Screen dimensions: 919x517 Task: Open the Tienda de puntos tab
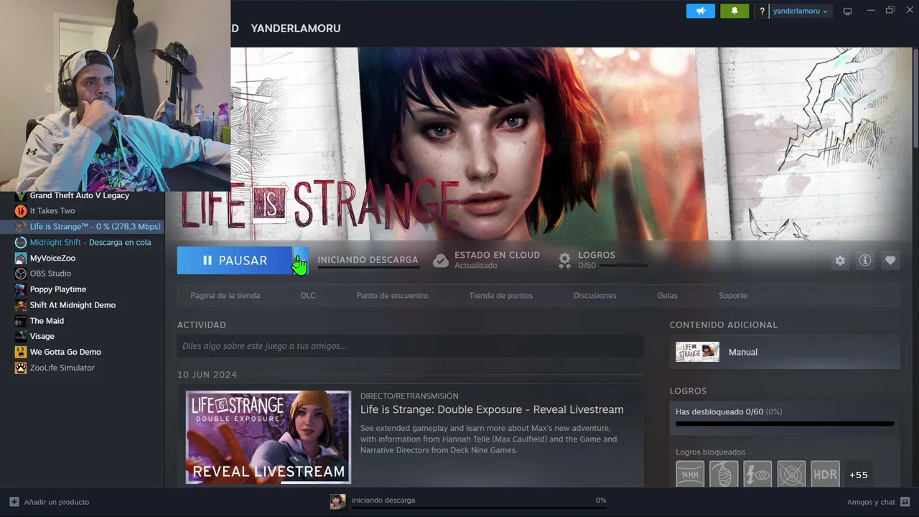coord(500,295)
